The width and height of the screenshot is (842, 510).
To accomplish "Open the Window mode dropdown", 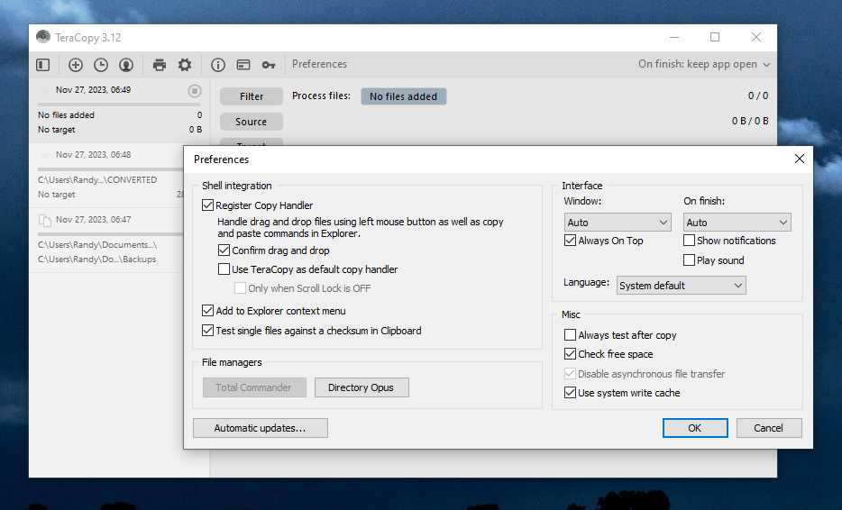I will click(x=618, y=223).
